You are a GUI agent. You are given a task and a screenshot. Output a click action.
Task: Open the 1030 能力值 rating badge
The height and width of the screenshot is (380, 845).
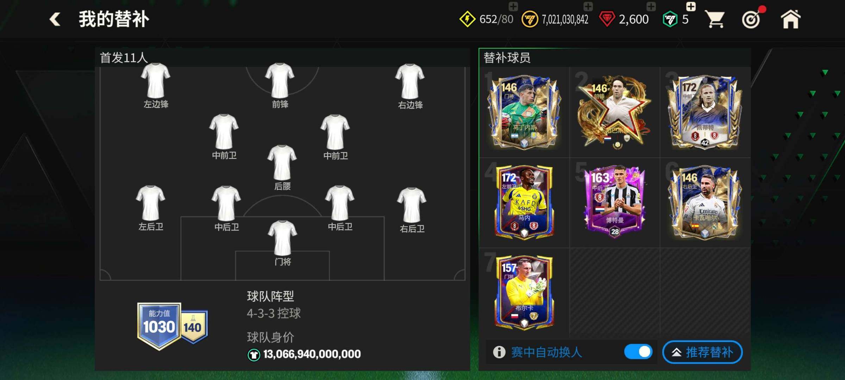pyautogui.click(x=159, y=326)
